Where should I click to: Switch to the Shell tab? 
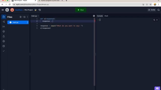click(106, 16)
